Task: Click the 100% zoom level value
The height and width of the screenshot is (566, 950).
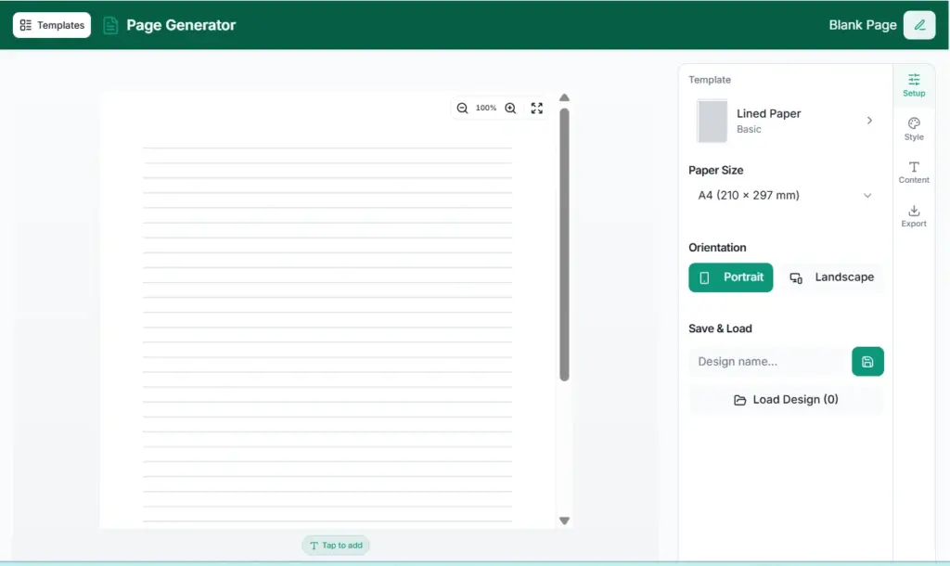Action: pyautogui.click(x=486, y=108)
